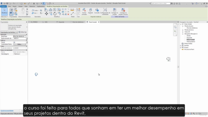The width and height of the screenshot is (208, 117).
Task: Click the Trim/Extend tool icon
Action: tap(59, 14)
